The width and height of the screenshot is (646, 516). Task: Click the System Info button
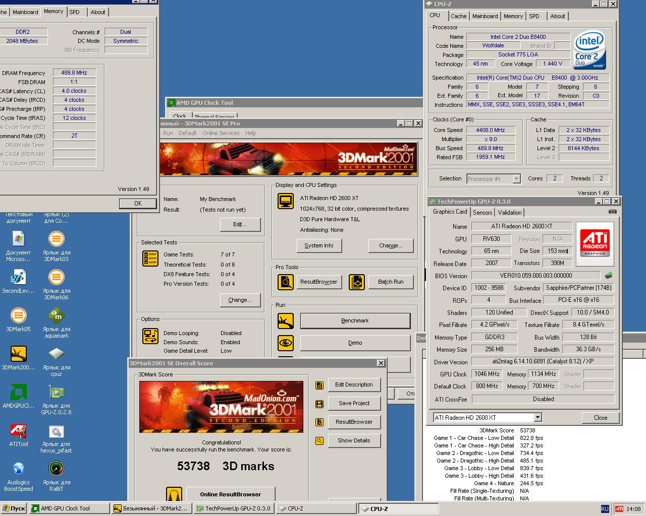coord(319,245)
